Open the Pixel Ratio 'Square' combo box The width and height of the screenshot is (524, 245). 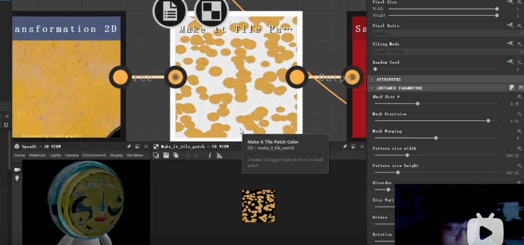pos(448,33)
